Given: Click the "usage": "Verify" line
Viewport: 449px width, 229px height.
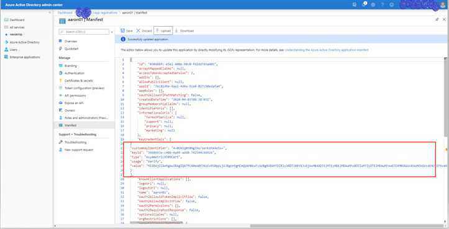Looking at the screenshot, I should [x=147, y=161].
